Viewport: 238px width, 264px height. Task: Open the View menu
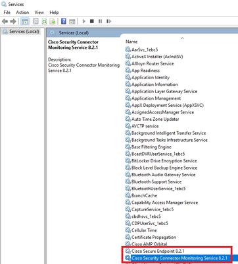coord(39,13)
